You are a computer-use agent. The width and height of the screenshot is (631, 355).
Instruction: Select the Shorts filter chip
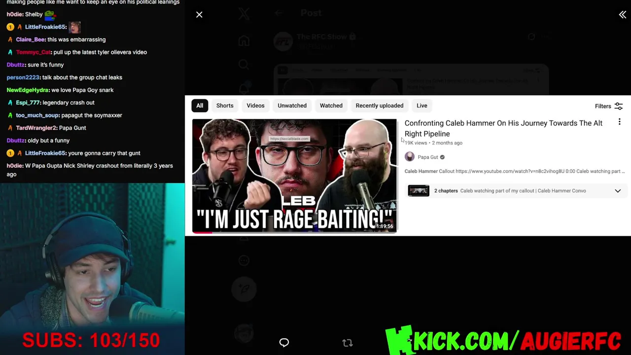(225, 106)
